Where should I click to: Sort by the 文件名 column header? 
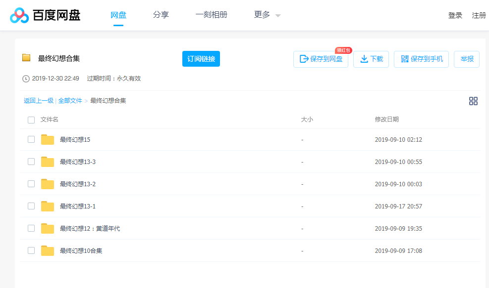pyautogui.click(x=49, y=120)
